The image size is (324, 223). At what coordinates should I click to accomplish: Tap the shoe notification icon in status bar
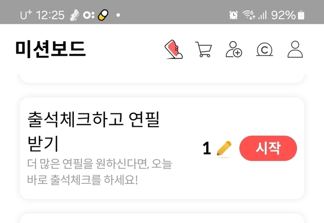click(x=74, y=15)
